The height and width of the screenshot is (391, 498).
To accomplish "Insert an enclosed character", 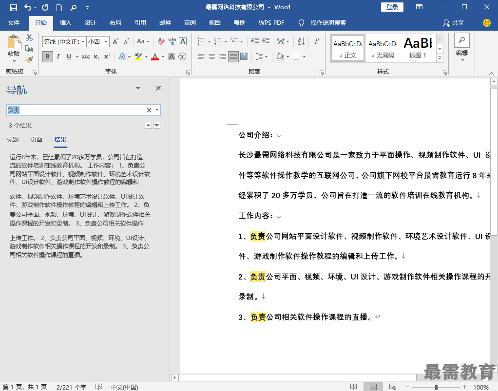I will tap(182, 57).
